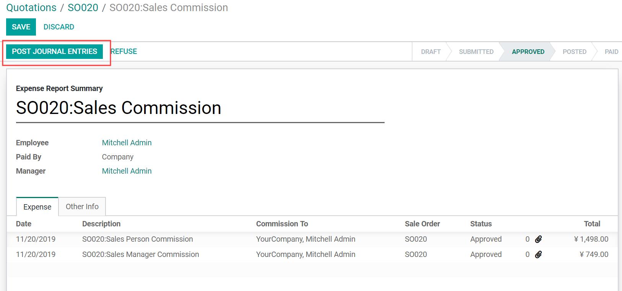
Task: Edit the report summary title field
Action: [x=200, y=108]
